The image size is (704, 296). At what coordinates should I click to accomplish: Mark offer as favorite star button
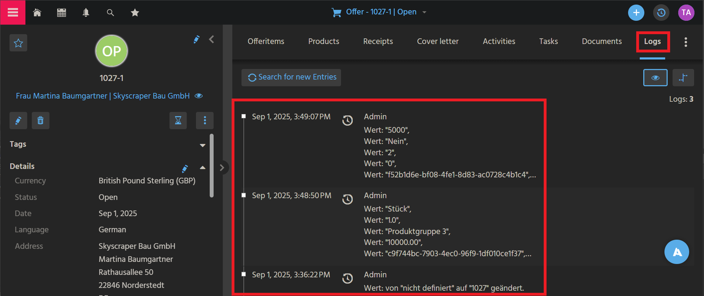pyautogui.click(x=18, y=43)
